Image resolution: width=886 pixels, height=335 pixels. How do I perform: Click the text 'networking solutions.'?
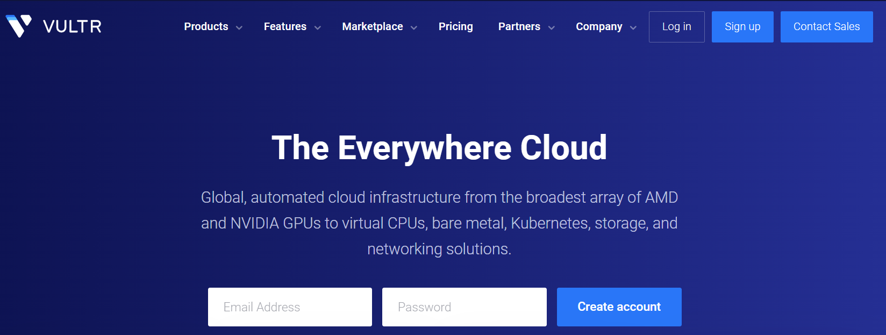coord(439,249)
